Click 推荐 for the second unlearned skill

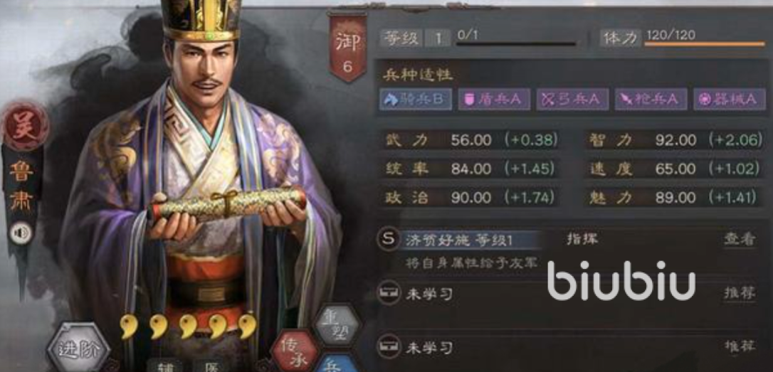pyautogui.click(x=740, y=346)
